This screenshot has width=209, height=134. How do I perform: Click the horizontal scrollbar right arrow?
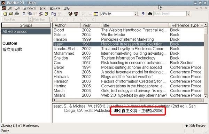coord(202,100)
